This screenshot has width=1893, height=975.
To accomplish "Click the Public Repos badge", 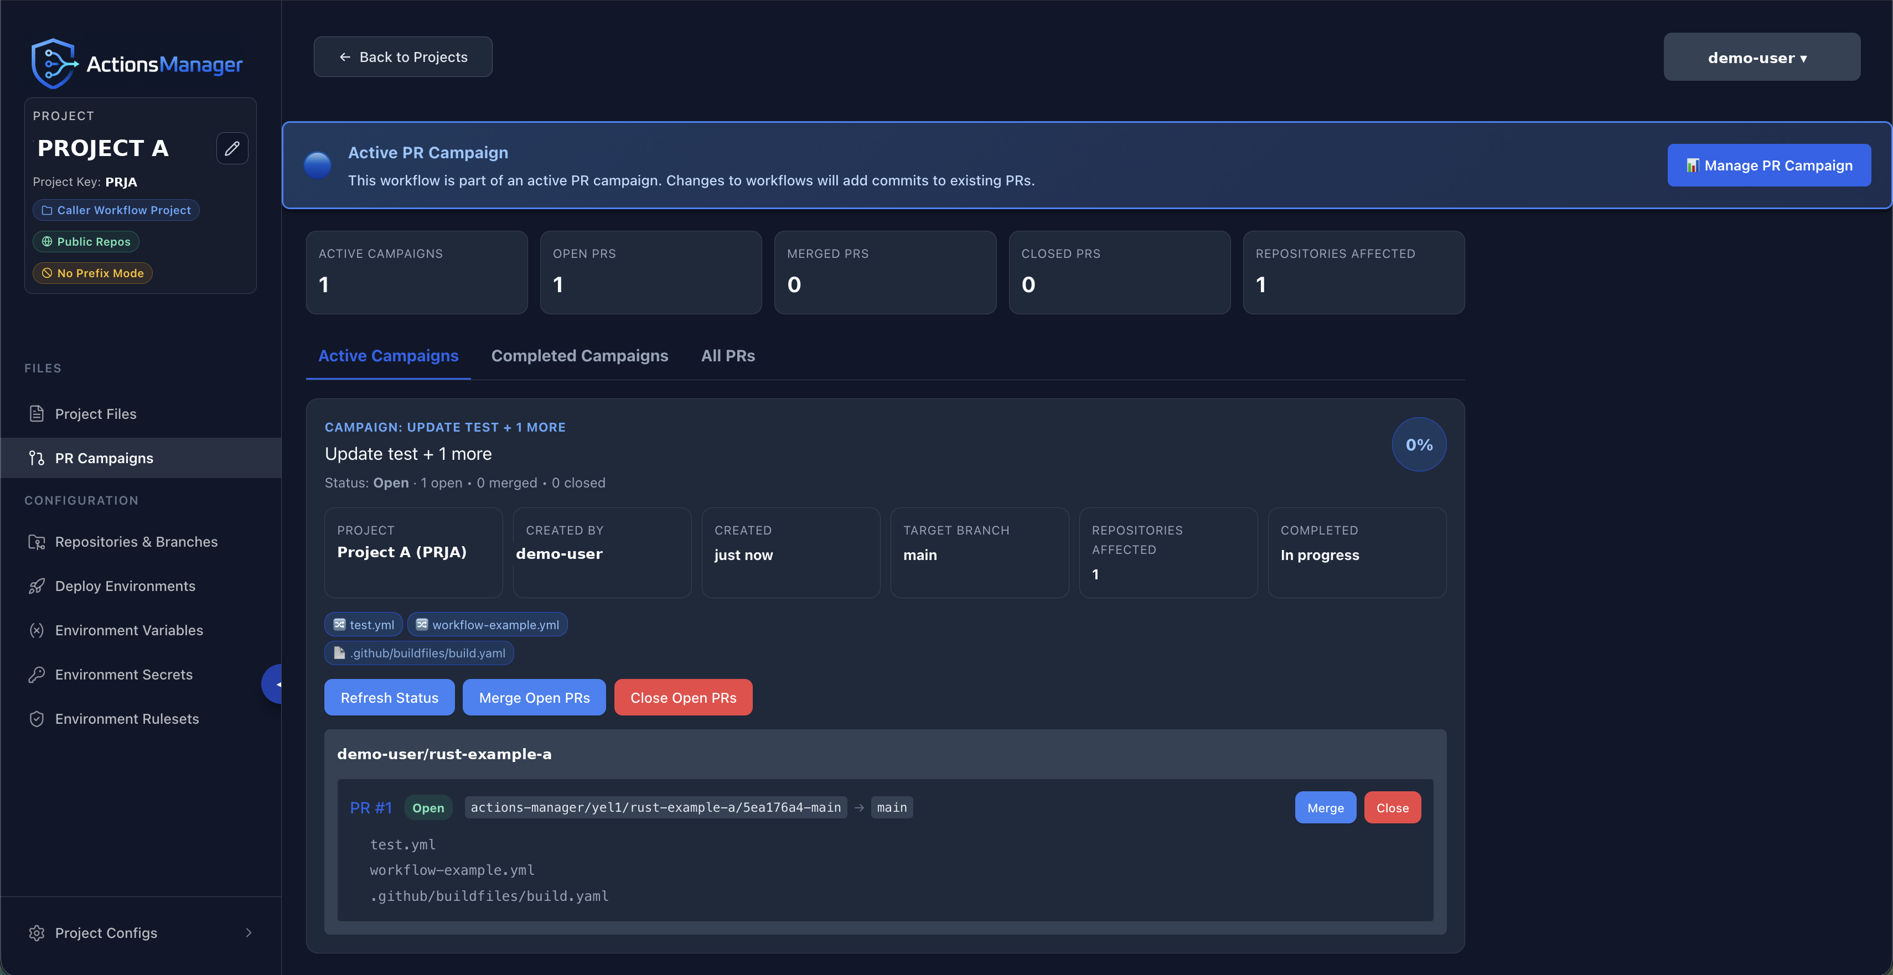I will tap(86, 242).
